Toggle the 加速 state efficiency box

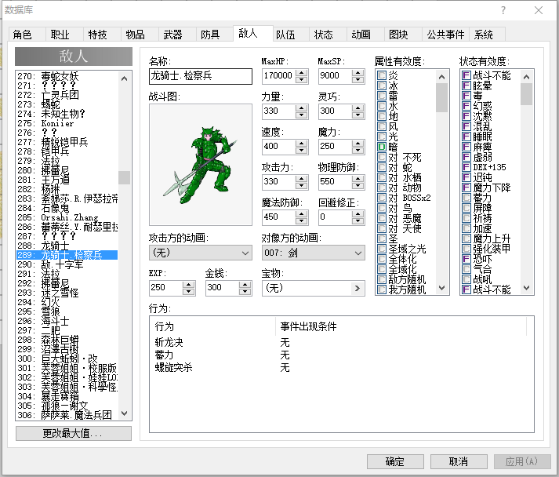tap(466, 228)
